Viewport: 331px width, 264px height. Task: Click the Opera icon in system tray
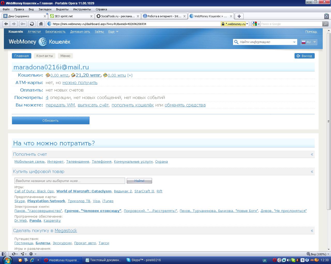[275, 260]
